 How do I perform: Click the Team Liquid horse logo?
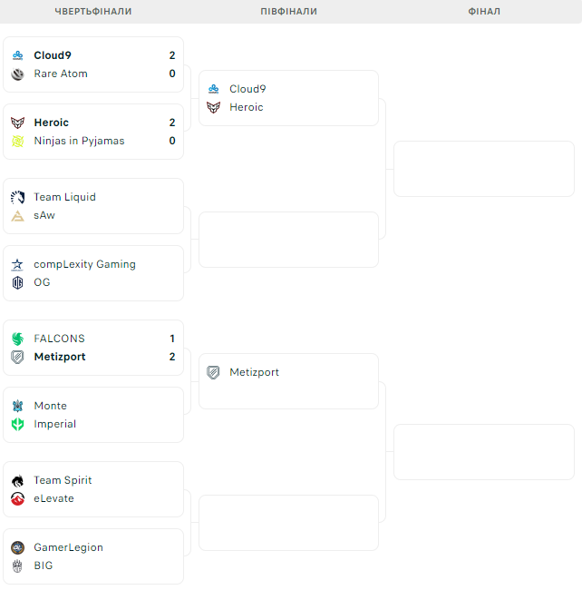click(17, 197)
